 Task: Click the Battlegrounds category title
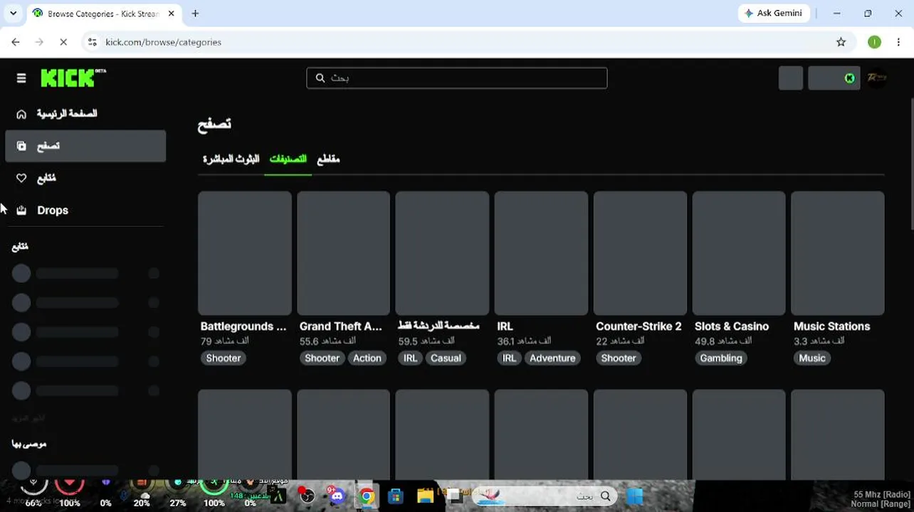pyautogui.click(x=243, y=326)
